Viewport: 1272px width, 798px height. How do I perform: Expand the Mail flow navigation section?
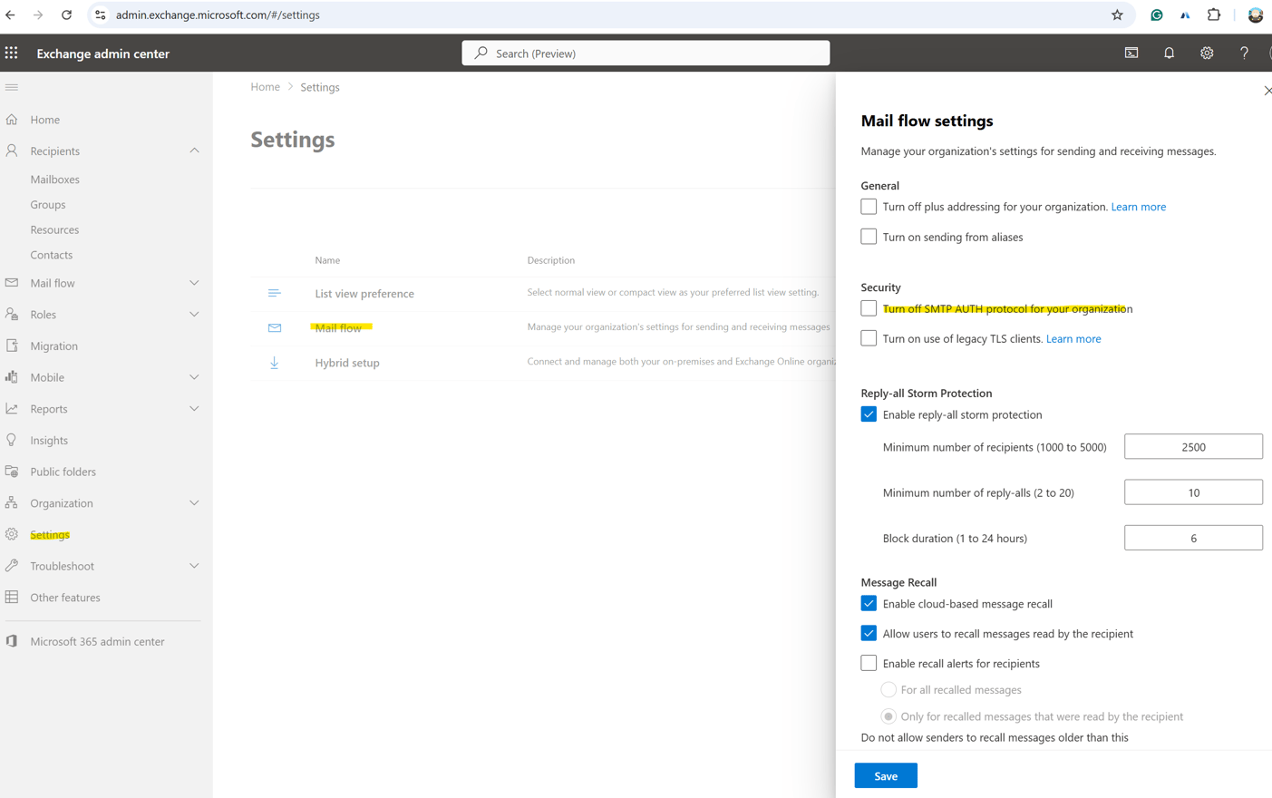pyautogui.click(x=194, y=283)
